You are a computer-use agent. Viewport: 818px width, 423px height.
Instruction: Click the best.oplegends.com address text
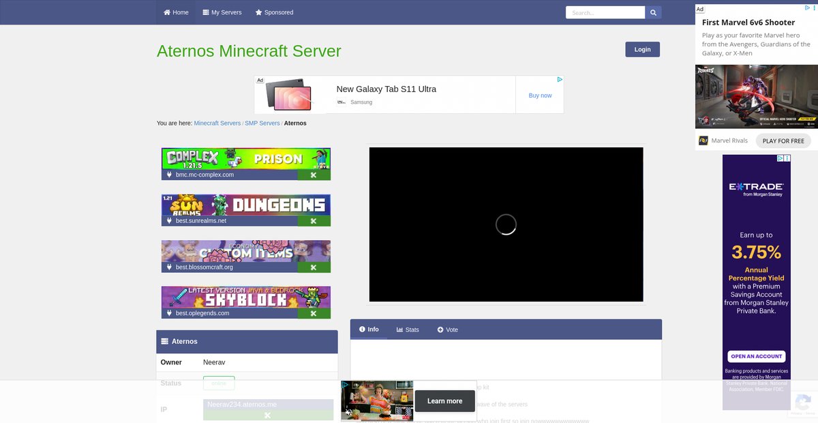pyautogui.click(x=202, y=313)
